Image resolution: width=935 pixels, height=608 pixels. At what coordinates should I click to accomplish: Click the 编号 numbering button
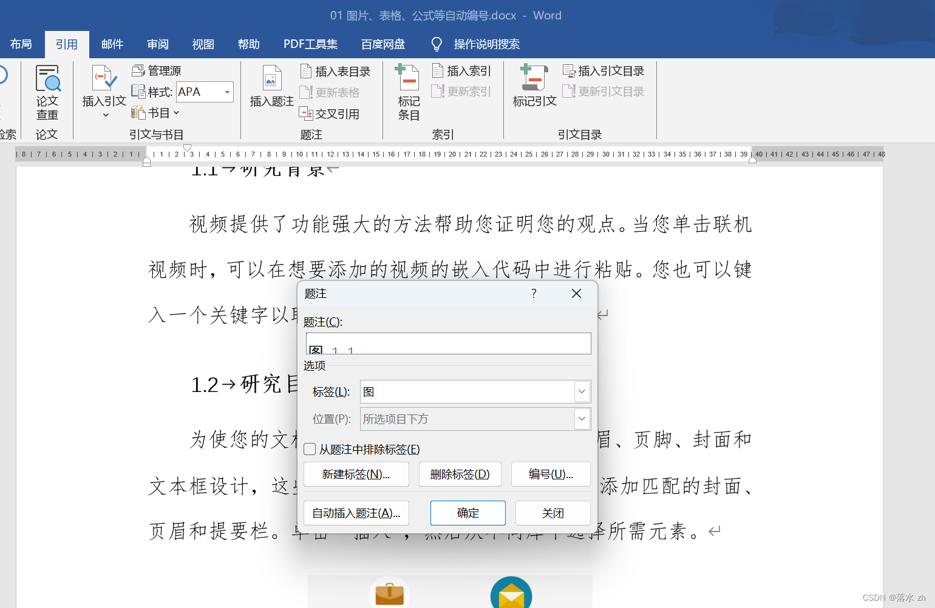coord(551,475)
